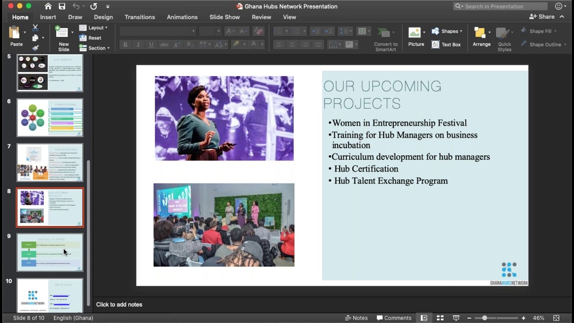Select slide 7 thumbnail
The image size is (574, 323).
coord(50,162)
